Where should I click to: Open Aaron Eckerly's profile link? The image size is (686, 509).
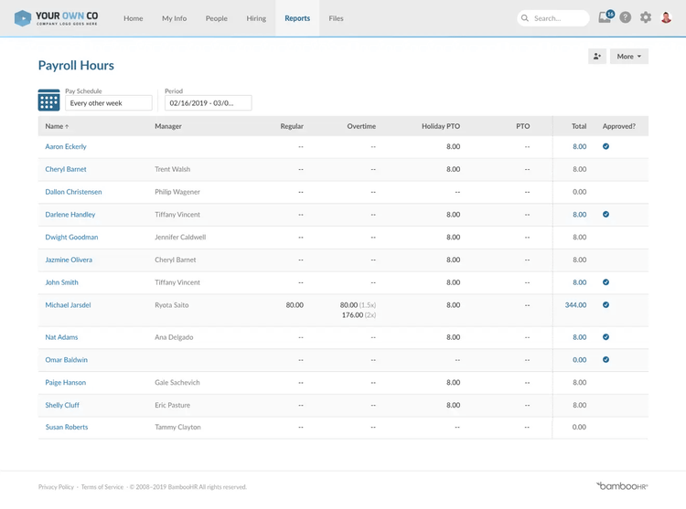point(66,146)
